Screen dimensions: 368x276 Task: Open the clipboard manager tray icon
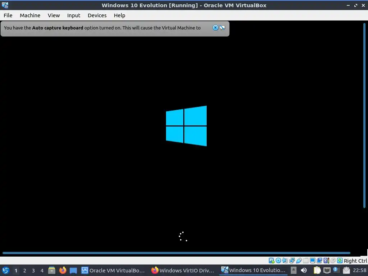click(317, 270)
